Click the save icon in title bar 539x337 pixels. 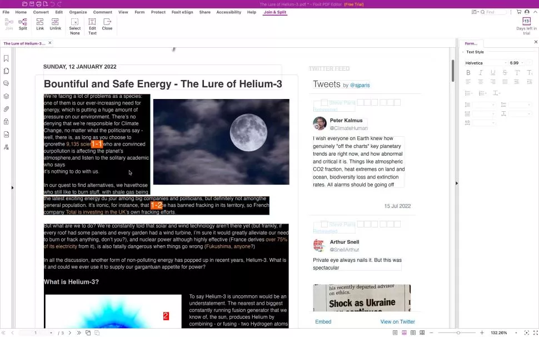[x=31, y=4]
